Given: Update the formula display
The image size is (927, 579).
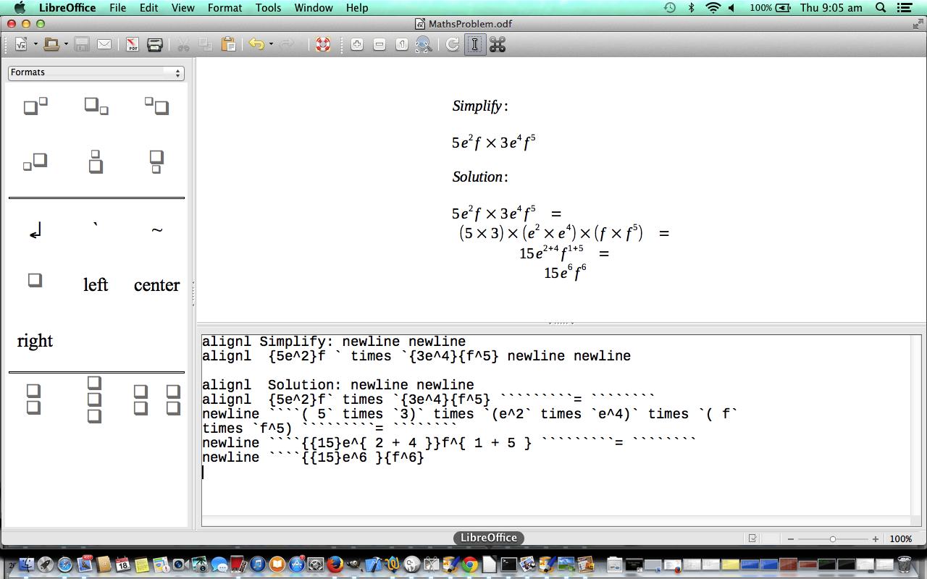Looking at the screenshot, I should (453, 45).
